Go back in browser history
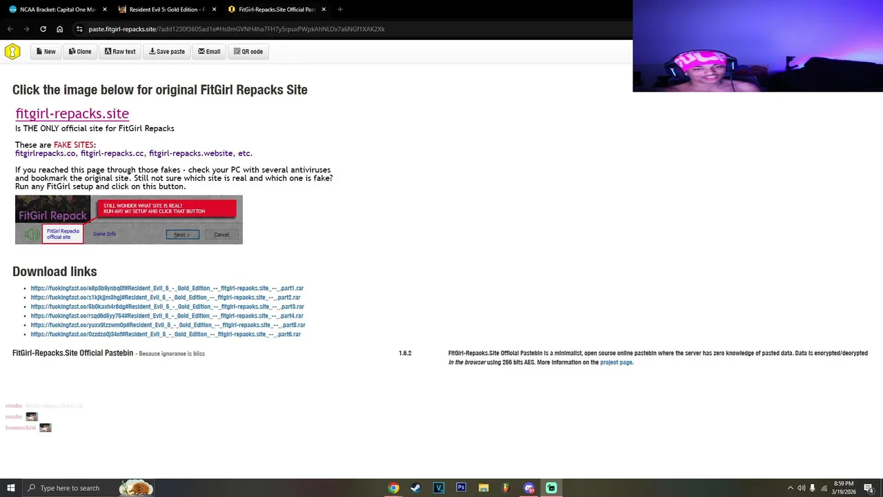This screenshot has width=883, height=497. [10, 29]
